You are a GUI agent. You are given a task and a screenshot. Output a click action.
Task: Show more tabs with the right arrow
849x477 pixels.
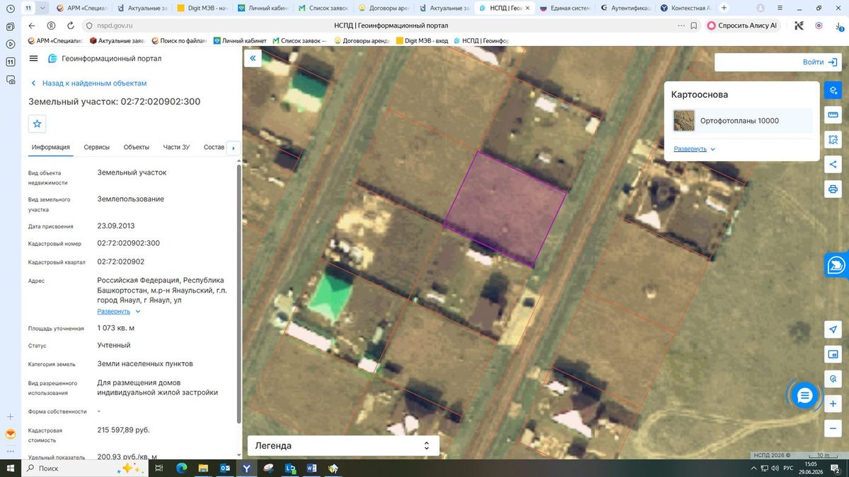[233, 148]
